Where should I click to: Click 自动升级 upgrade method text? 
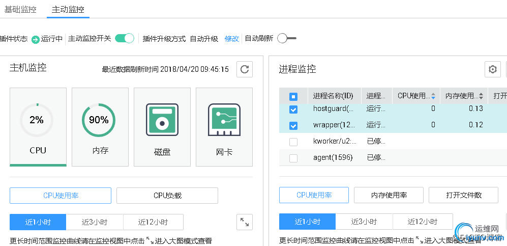tap(204, 39)
